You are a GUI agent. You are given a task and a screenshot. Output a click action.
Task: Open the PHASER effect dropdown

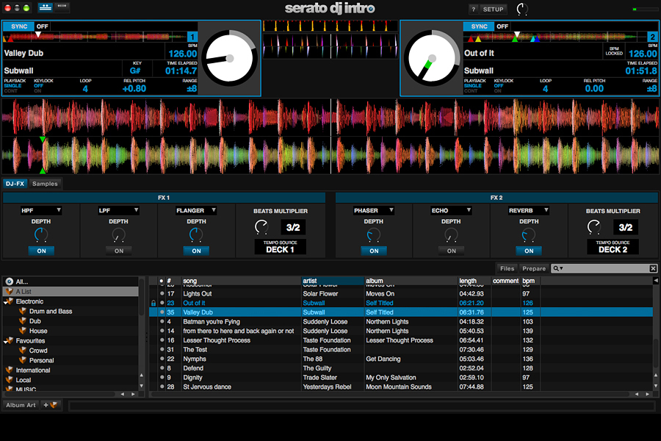(373, 211)
